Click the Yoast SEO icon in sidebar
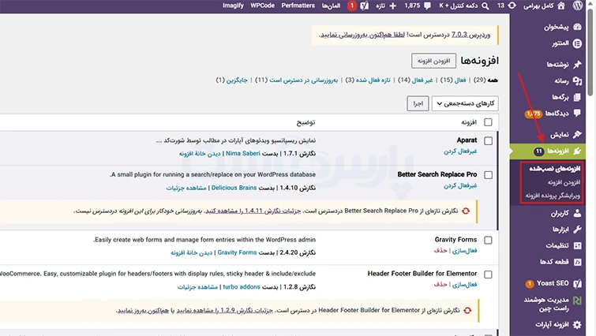 (x=577, y=283)
